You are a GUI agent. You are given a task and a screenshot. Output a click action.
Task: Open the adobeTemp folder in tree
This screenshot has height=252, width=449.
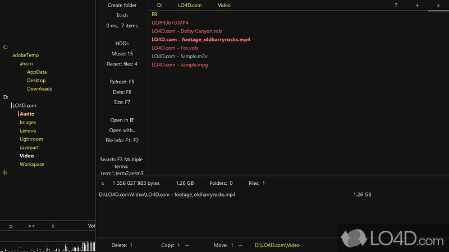click(x=25, y=55)
